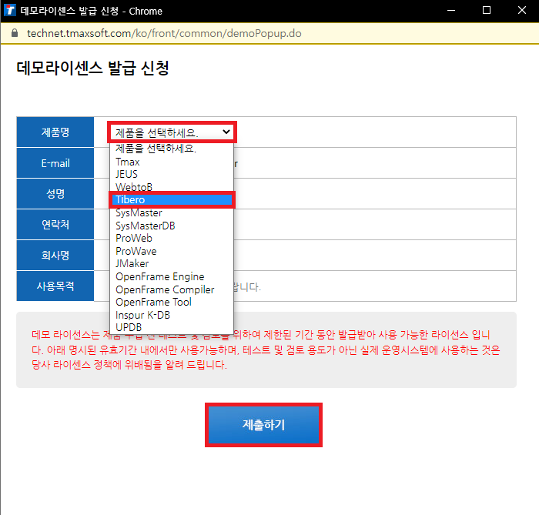Select OpenFrame Compiler from the options

(172, 289)
